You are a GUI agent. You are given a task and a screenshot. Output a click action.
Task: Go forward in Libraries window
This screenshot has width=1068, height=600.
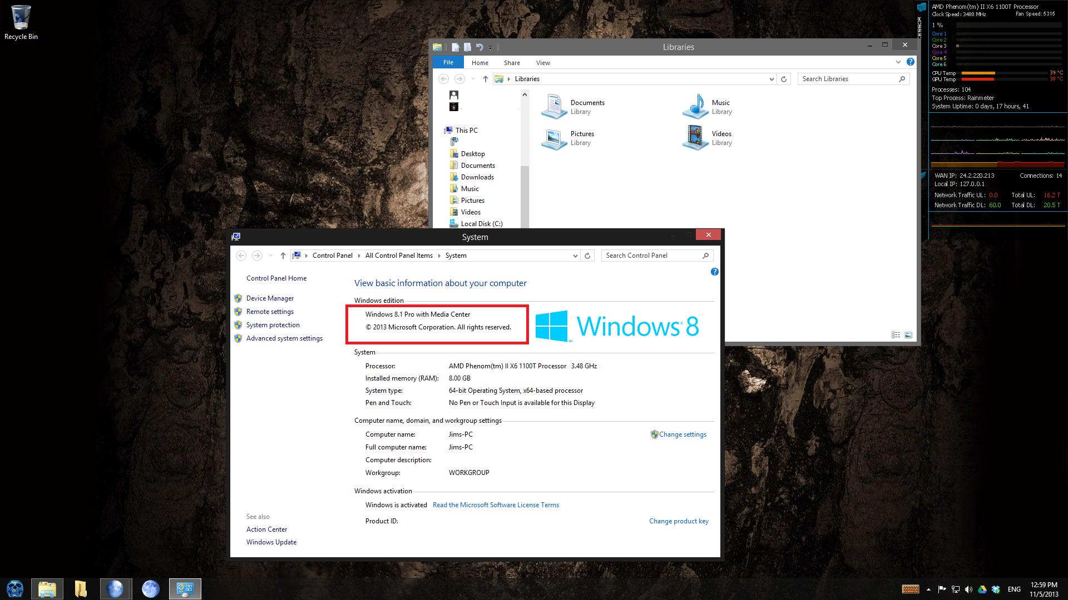coord(459,79)
